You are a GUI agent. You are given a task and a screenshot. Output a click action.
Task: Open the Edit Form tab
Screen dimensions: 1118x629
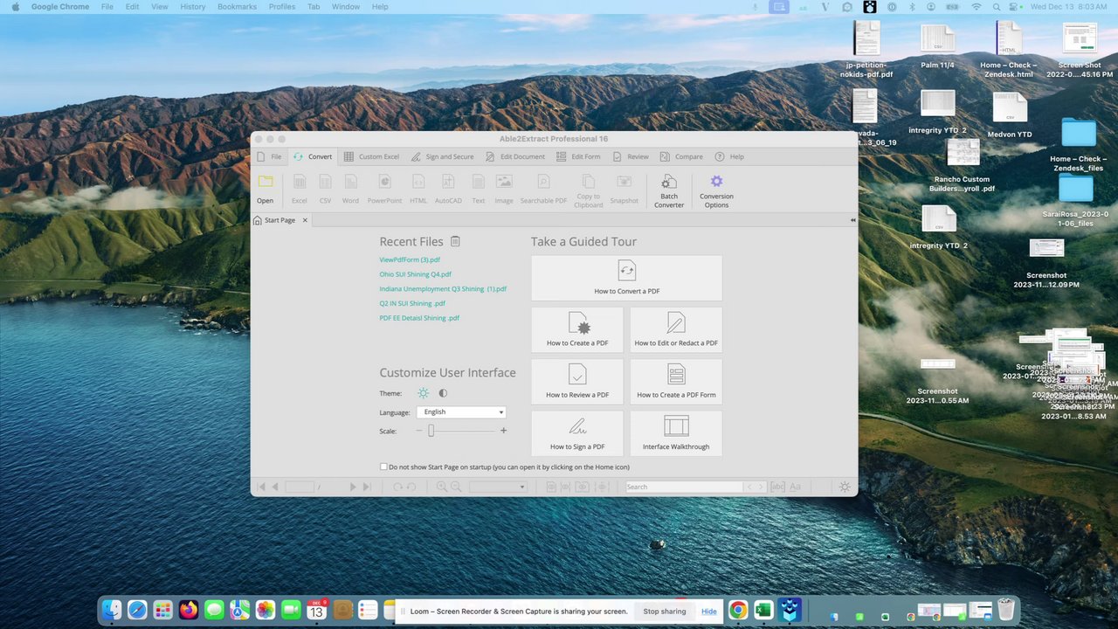point(578,156)
